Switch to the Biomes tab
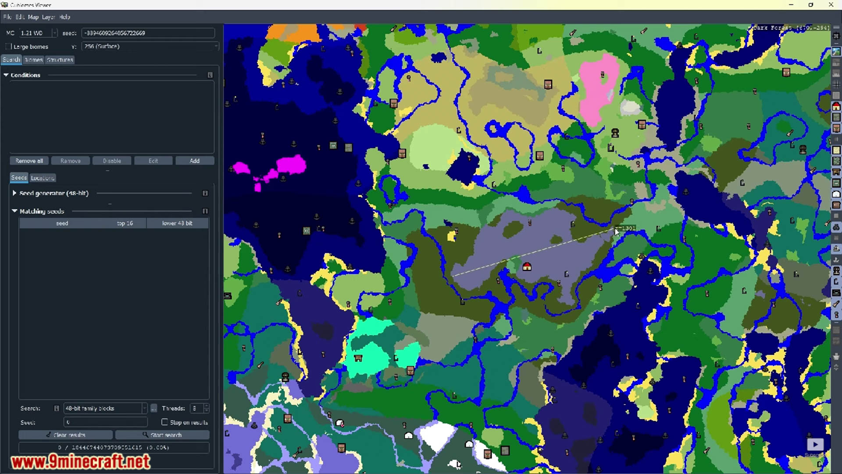 [33, 60]
